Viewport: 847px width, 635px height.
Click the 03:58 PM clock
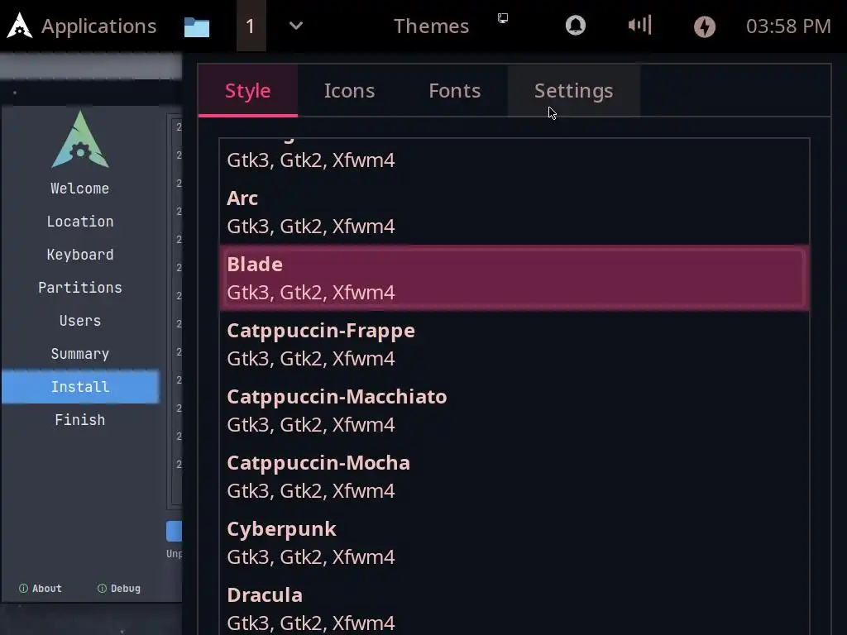788,26
